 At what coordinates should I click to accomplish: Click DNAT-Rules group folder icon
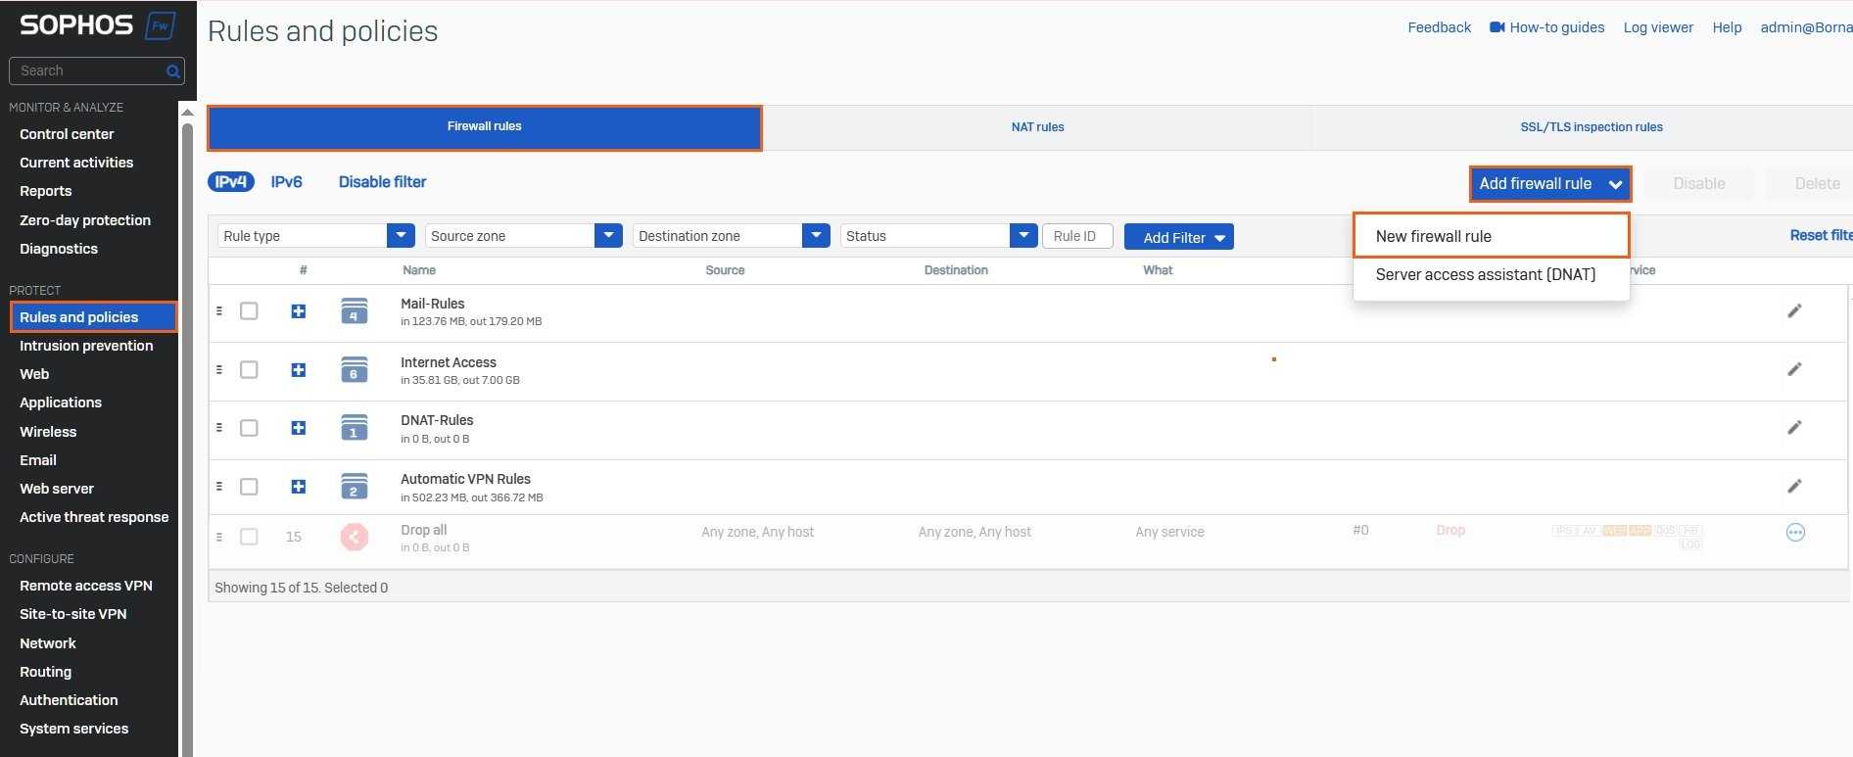coord(354,428)
